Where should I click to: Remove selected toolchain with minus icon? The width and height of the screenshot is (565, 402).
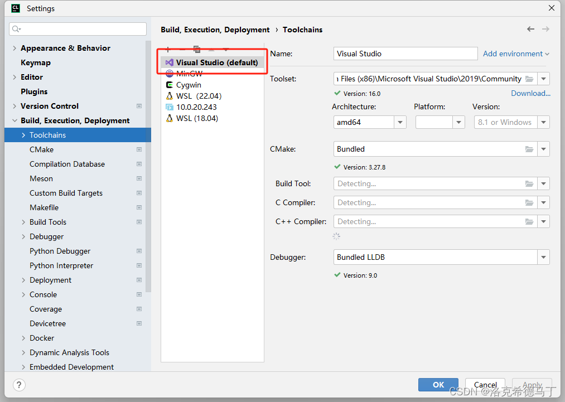[182, 50]
